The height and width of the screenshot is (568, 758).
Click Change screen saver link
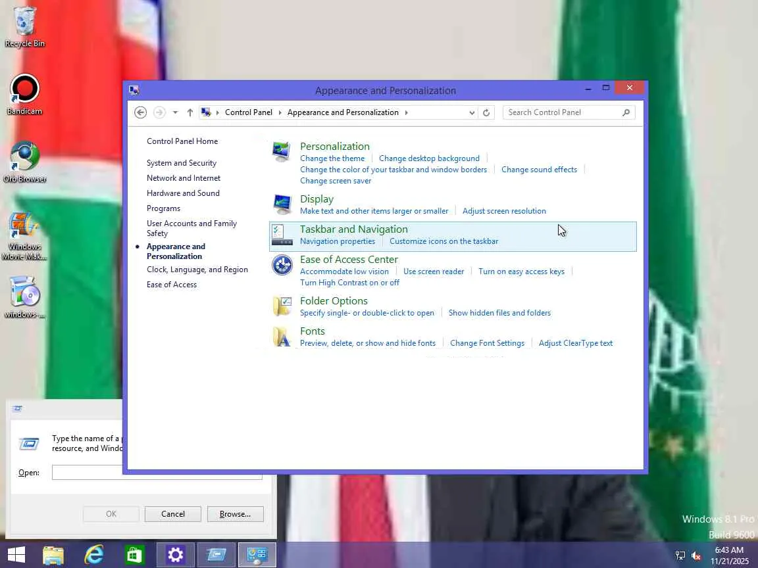click(336, 181)
